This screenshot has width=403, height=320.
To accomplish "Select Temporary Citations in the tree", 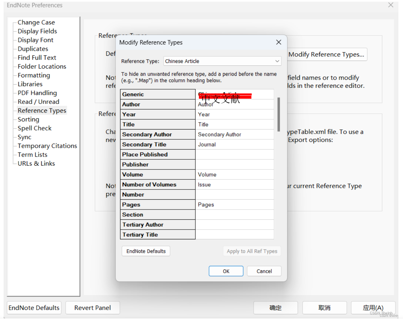I will point(47,146).
